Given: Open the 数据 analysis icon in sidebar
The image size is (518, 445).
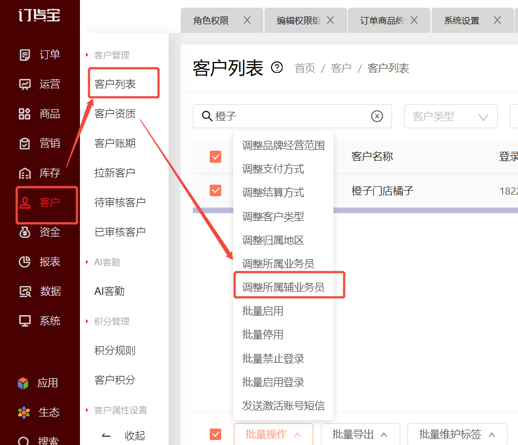Looking at the screenshot, I should 25,291.
